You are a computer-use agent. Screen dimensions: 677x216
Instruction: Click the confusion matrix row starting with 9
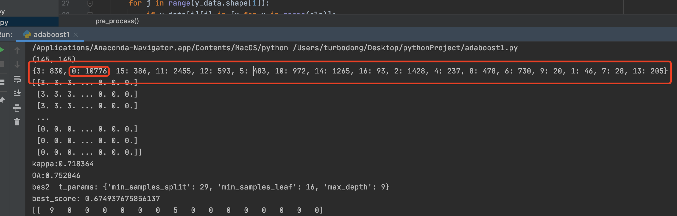[x=178, y=210]
